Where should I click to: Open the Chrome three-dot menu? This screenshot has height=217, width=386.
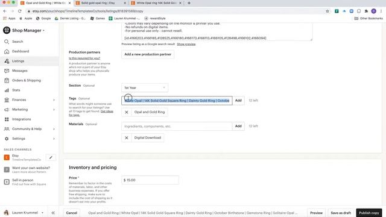point(381,11)
